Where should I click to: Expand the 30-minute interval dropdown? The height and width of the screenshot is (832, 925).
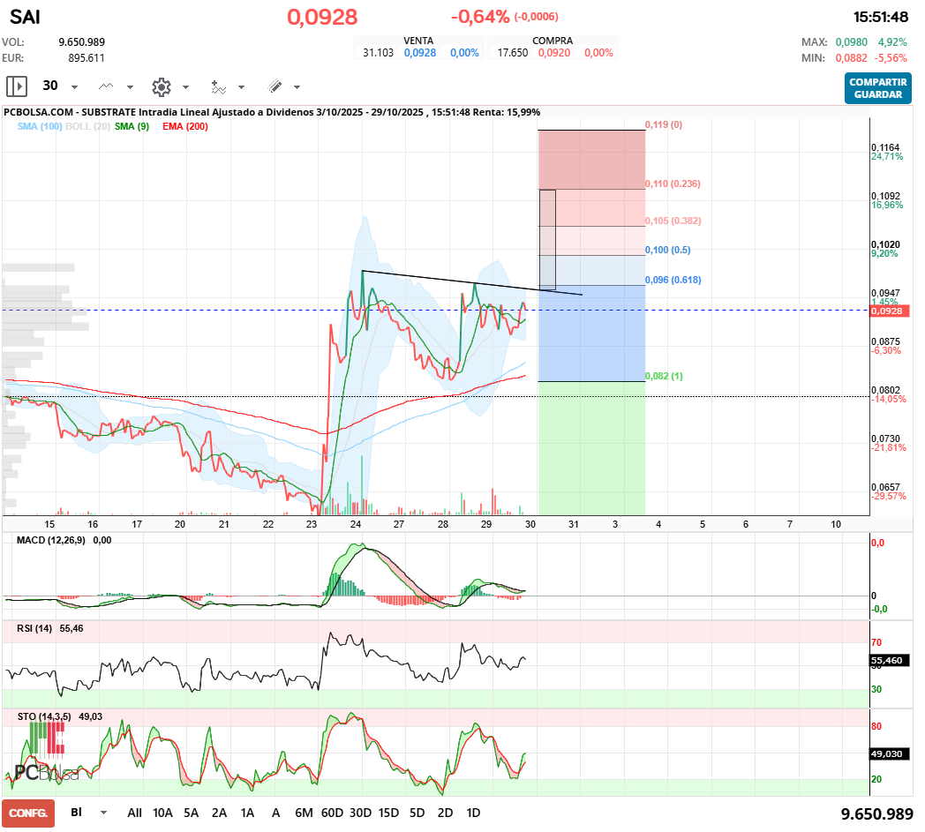tap(74, 87)
